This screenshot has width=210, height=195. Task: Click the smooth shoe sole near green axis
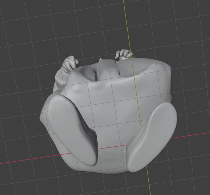tap(152, 137)
